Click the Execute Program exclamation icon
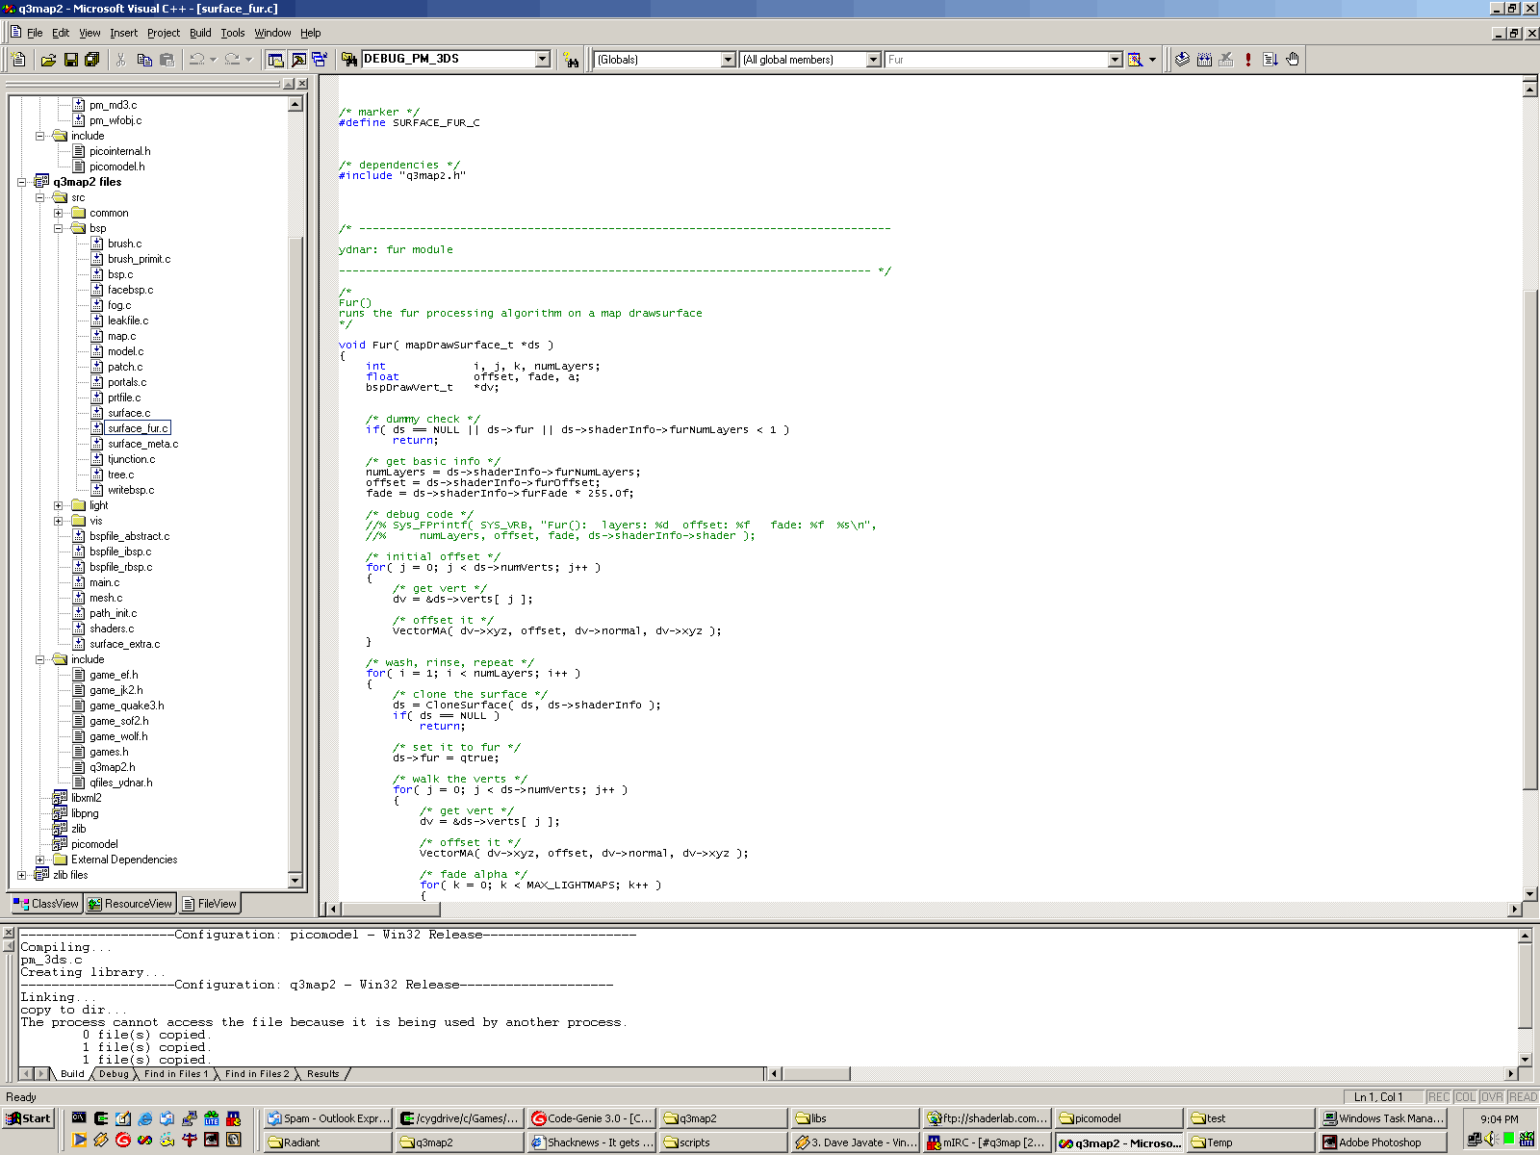The width and height of the screenshot is (1540, 1155). (1248, 60)
